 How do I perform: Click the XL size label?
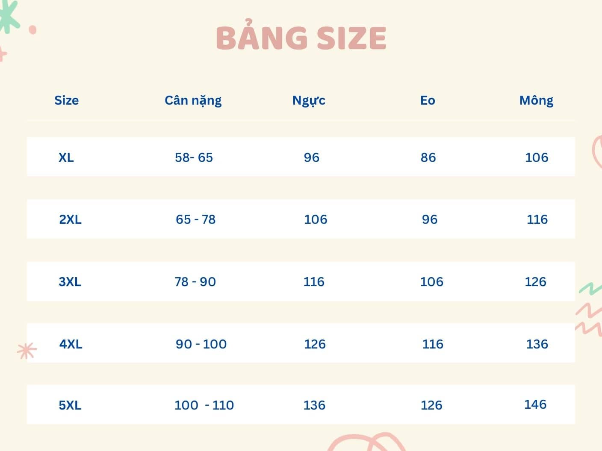pyautogui.click(x=66, y=158)
